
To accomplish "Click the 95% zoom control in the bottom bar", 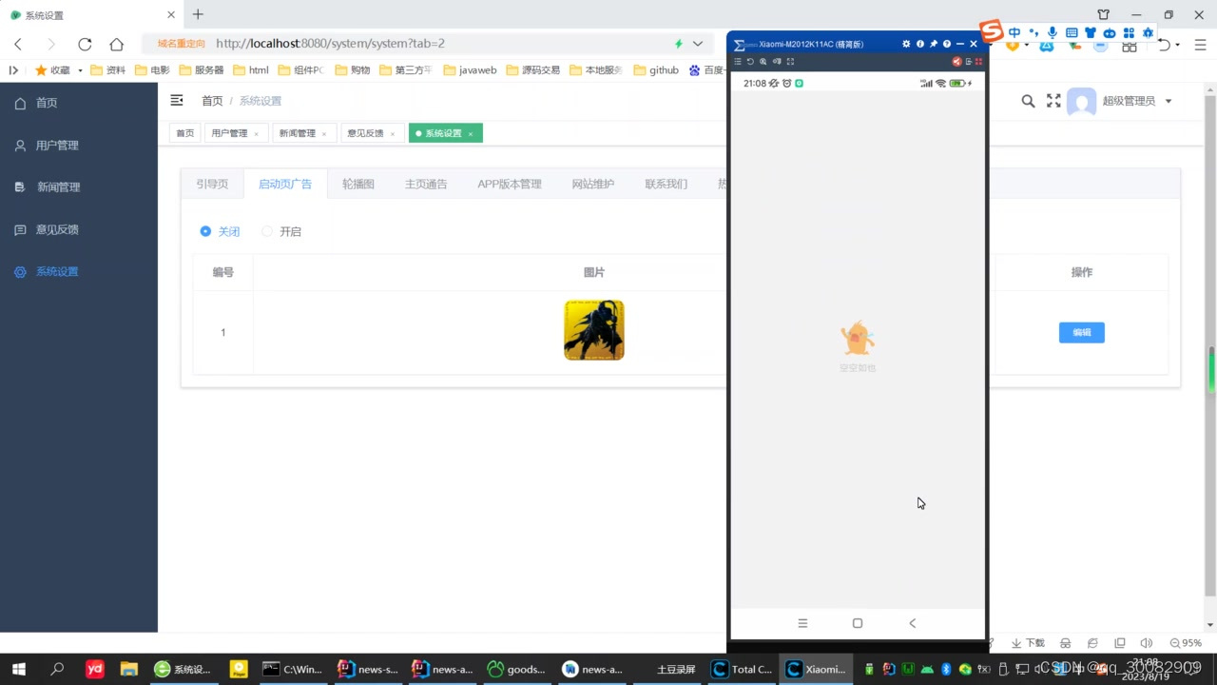I will coord(1185,643).
